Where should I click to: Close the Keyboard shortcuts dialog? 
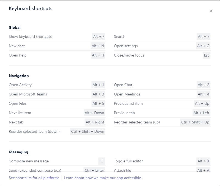211,11
